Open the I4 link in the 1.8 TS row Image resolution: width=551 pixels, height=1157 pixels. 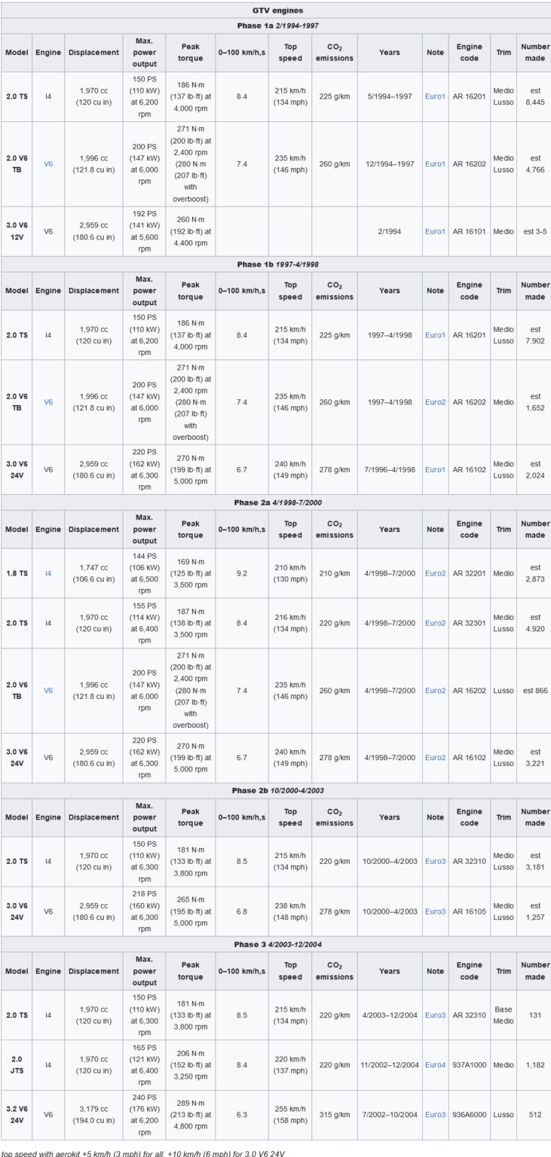coord(48,573)
